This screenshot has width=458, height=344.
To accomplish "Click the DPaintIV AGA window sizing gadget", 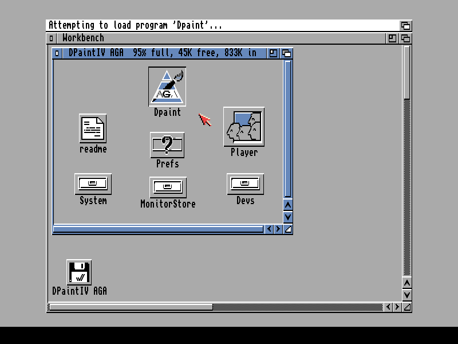I will (288, 229).
